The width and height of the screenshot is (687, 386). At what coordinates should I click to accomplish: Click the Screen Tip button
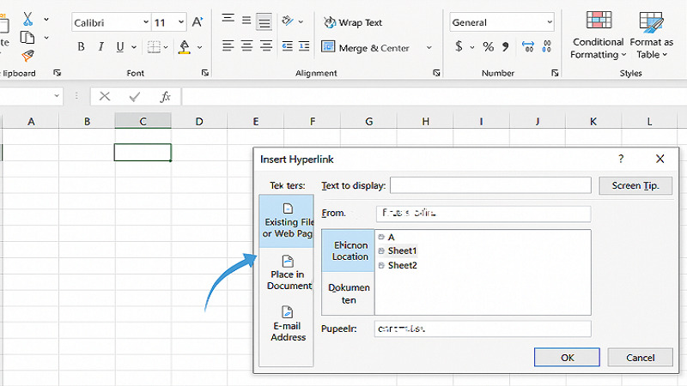coord(635,185)
